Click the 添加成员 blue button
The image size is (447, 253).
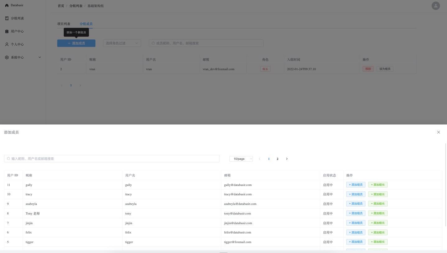pos(76,43)
